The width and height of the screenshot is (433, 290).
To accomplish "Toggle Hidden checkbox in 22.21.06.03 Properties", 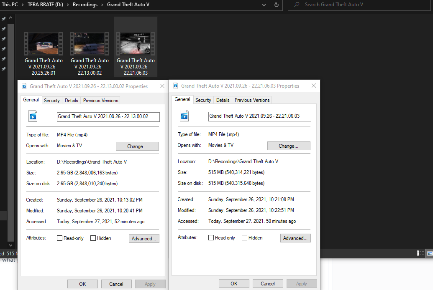I will point(244,238).
